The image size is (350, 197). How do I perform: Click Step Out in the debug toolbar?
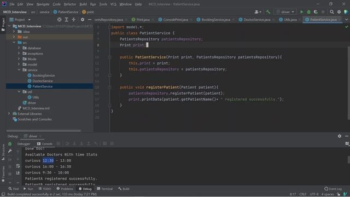[x=89, y=143]
